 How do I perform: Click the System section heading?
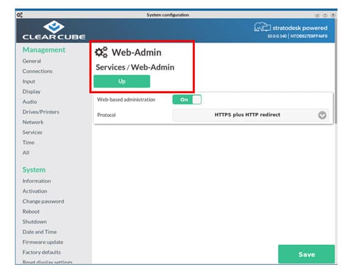click(x=34, y=170)
